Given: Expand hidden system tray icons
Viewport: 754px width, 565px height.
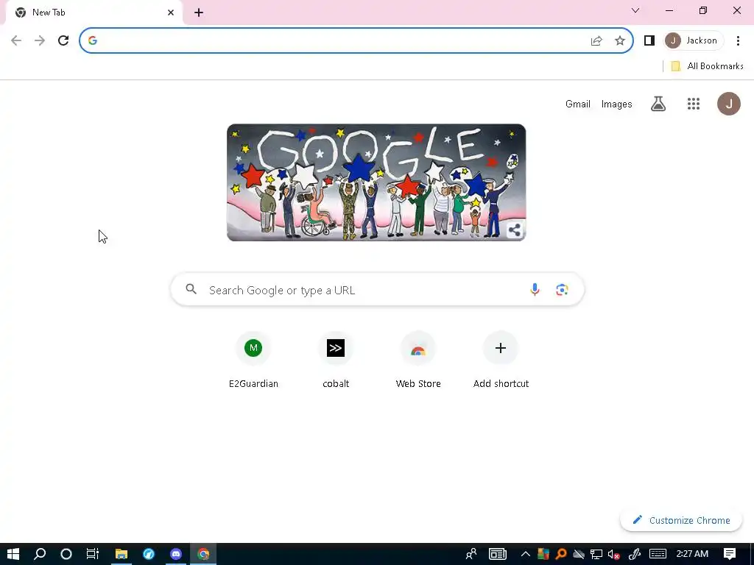Looking at the screenshot, I should pyautogui.click(x=525, y=554).
